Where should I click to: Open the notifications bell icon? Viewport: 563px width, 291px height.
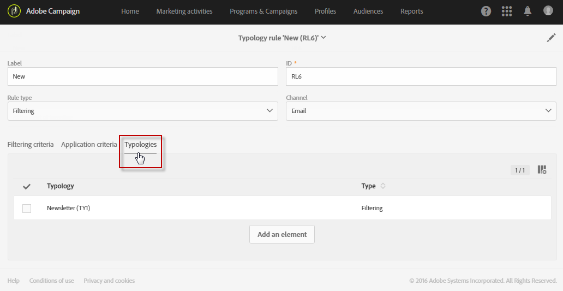click(528, 11)
